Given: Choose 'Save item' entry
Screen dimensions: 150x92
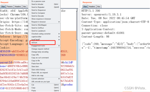Looking at the screenshot, I should [44, 67].
